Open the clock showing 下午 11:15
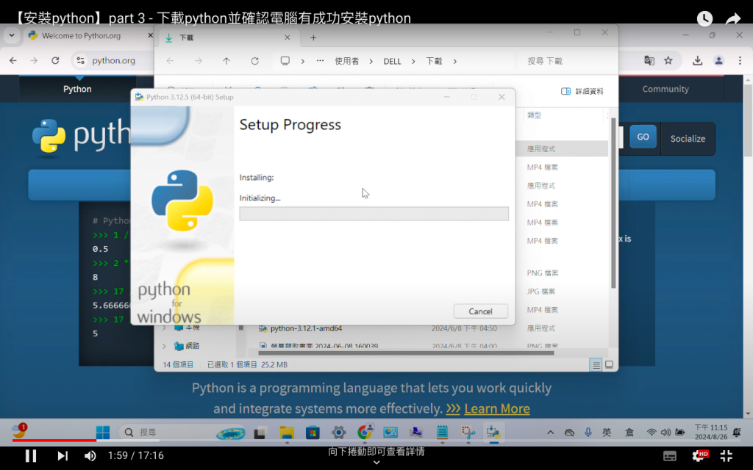This screenshot has height=470, width=753. click(711, 432)
